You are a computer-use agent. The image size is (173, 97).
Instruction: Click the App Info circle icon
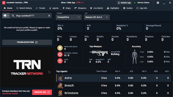coord(137,8)
